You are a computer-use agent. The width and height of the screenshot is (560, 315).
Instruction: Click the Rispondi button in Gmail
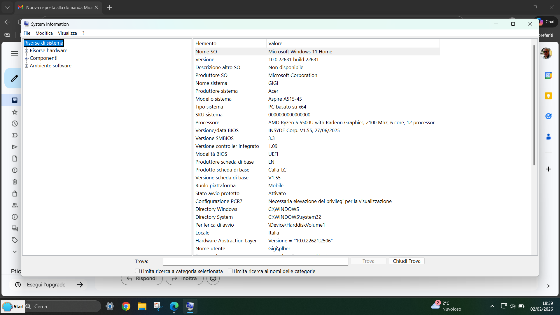[x=142, y=279]
